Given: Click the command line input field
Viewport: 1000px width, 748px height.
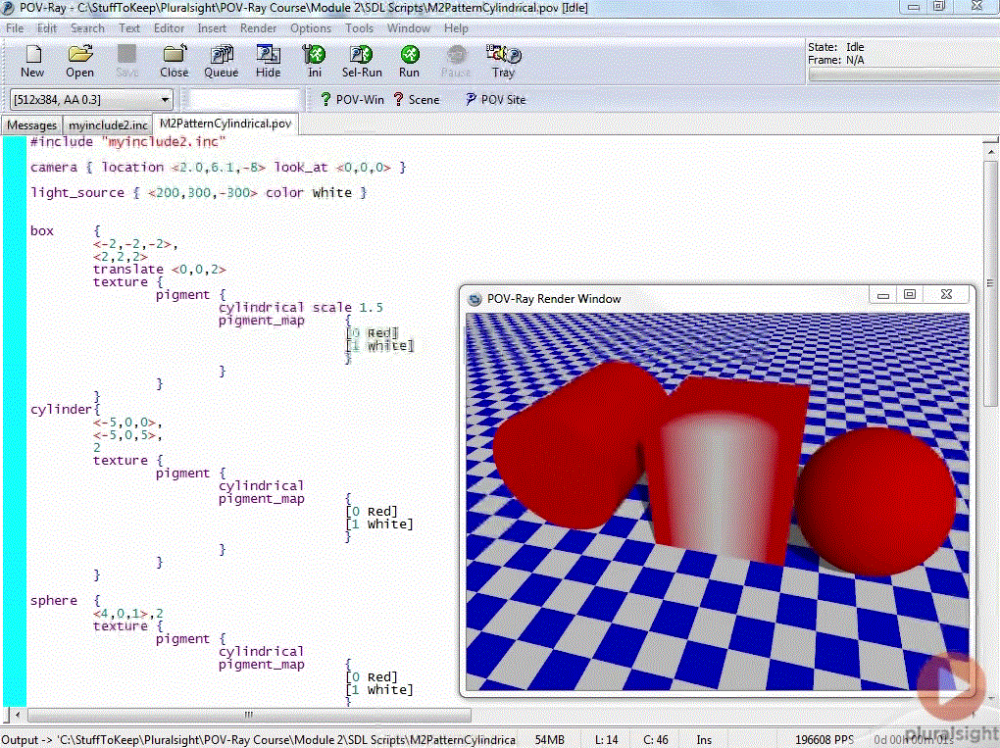Looking at the screenshot, I should (x=245, y=99).
